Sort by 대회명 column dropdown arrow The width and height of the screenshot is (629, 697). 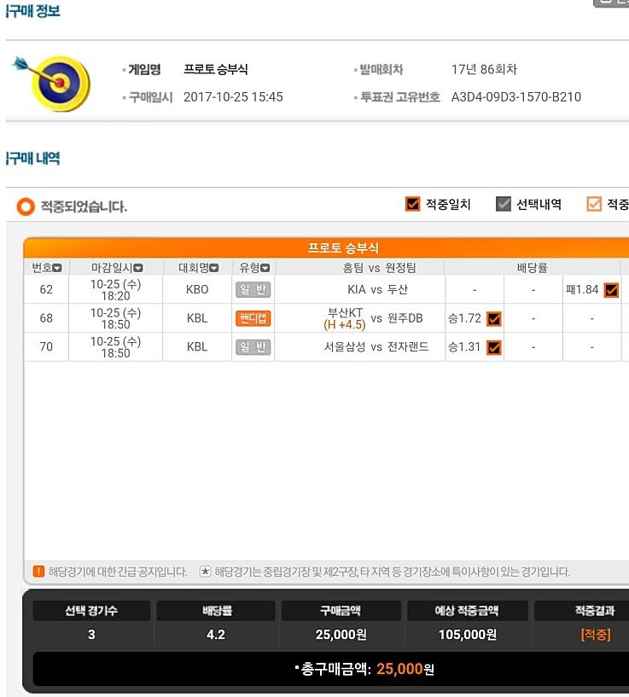[x=214, y=268]
